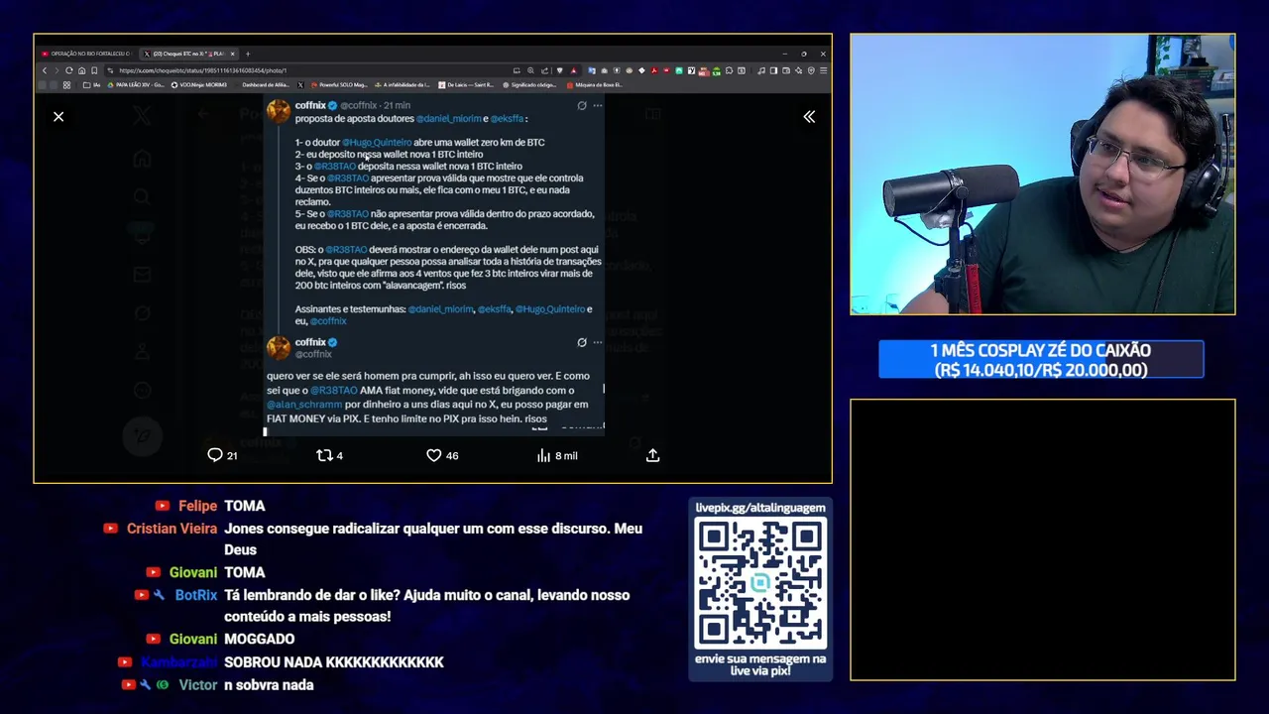The width and height of the screenshot is (1269, 714).
Task: Open the Brave Wallet icon
Action: click(786, 70)
